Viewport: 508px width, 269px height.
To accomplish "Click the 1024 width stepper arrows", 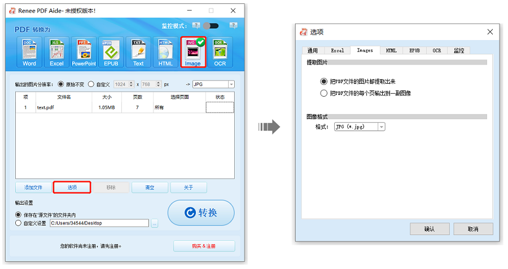I will coord(131,84).
